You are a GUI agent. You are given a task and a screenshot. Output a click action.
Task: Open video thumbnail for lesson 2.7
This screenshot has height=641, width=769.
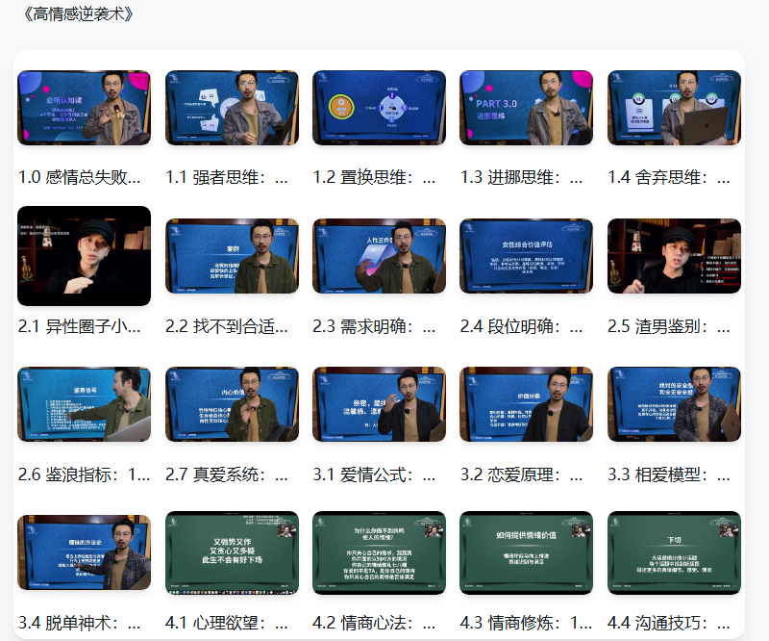[232, 404]
